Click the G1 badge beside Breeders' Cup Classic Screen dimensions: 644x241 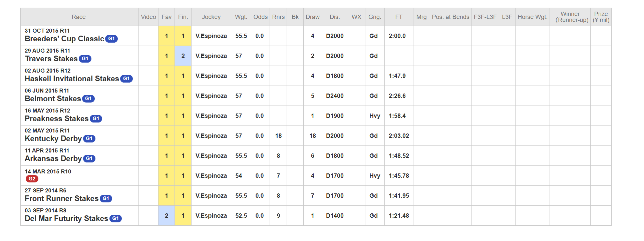(x=111, y=39)
